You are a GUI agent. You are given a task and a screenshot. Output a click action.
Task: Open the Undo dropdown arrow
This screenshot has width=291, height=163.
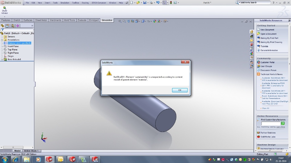point(161,3)
